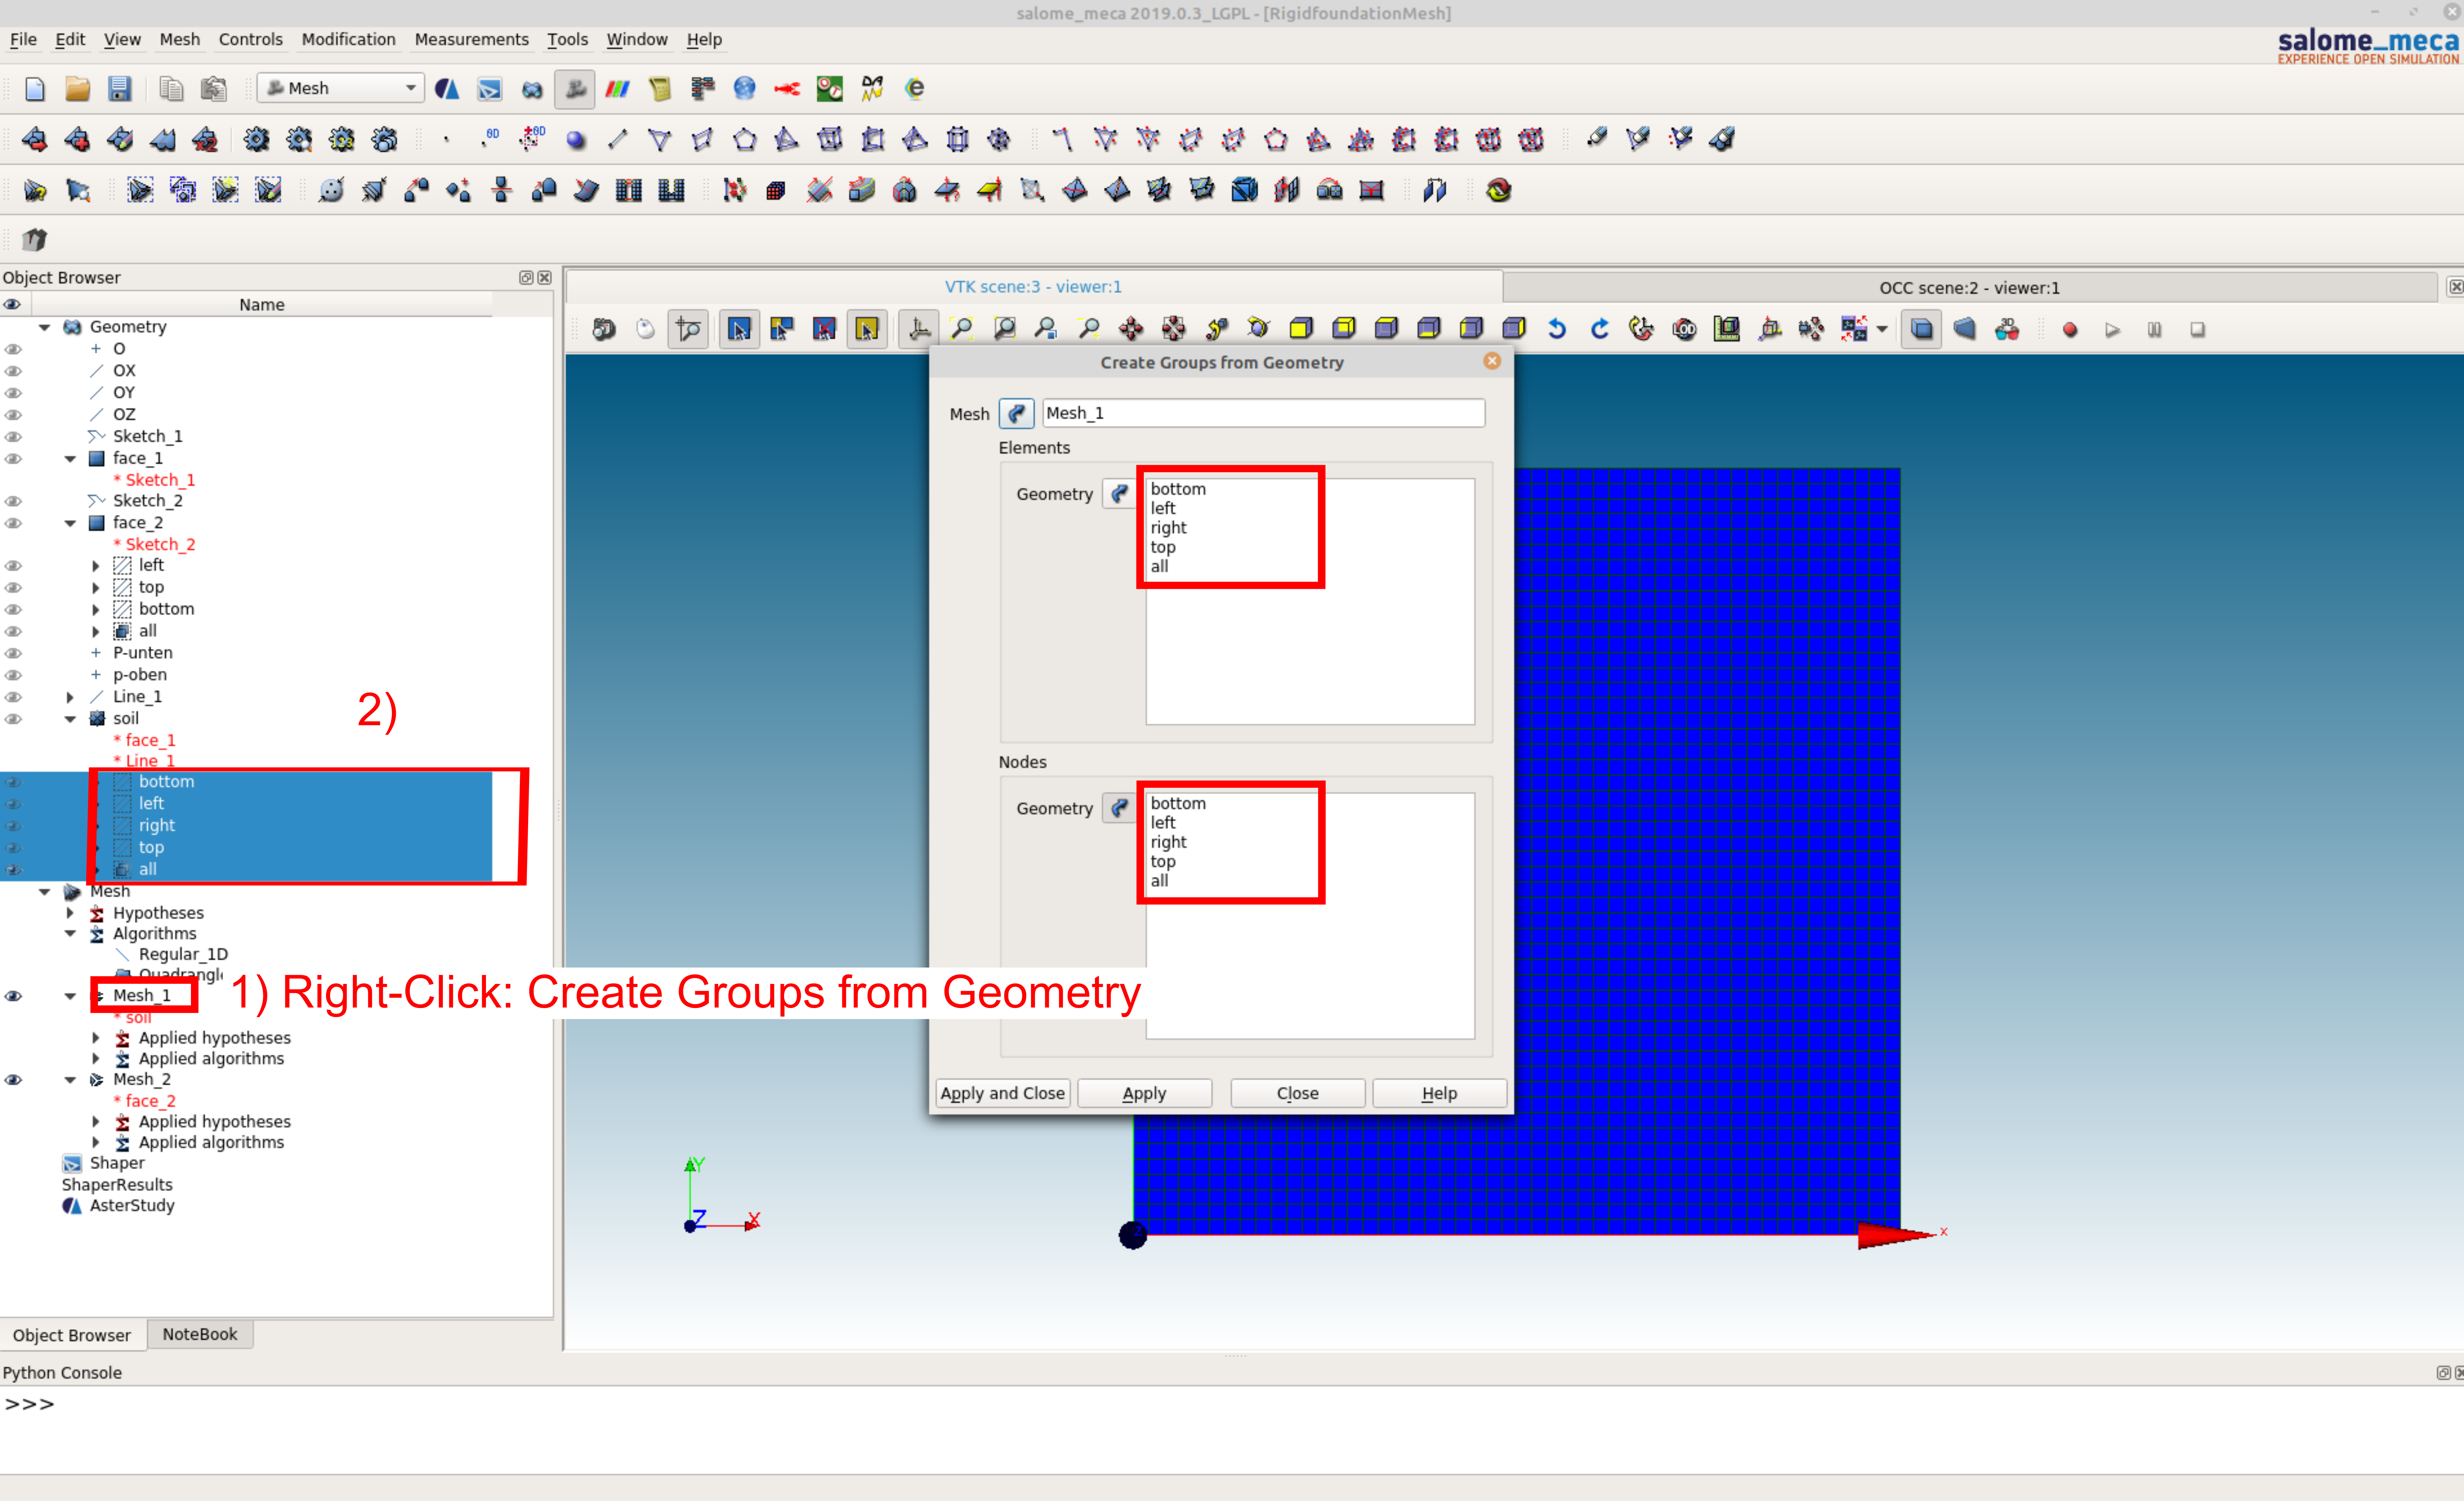
Task: Toggle visibility eye for Mesh_1
Action: pos(13,996)
